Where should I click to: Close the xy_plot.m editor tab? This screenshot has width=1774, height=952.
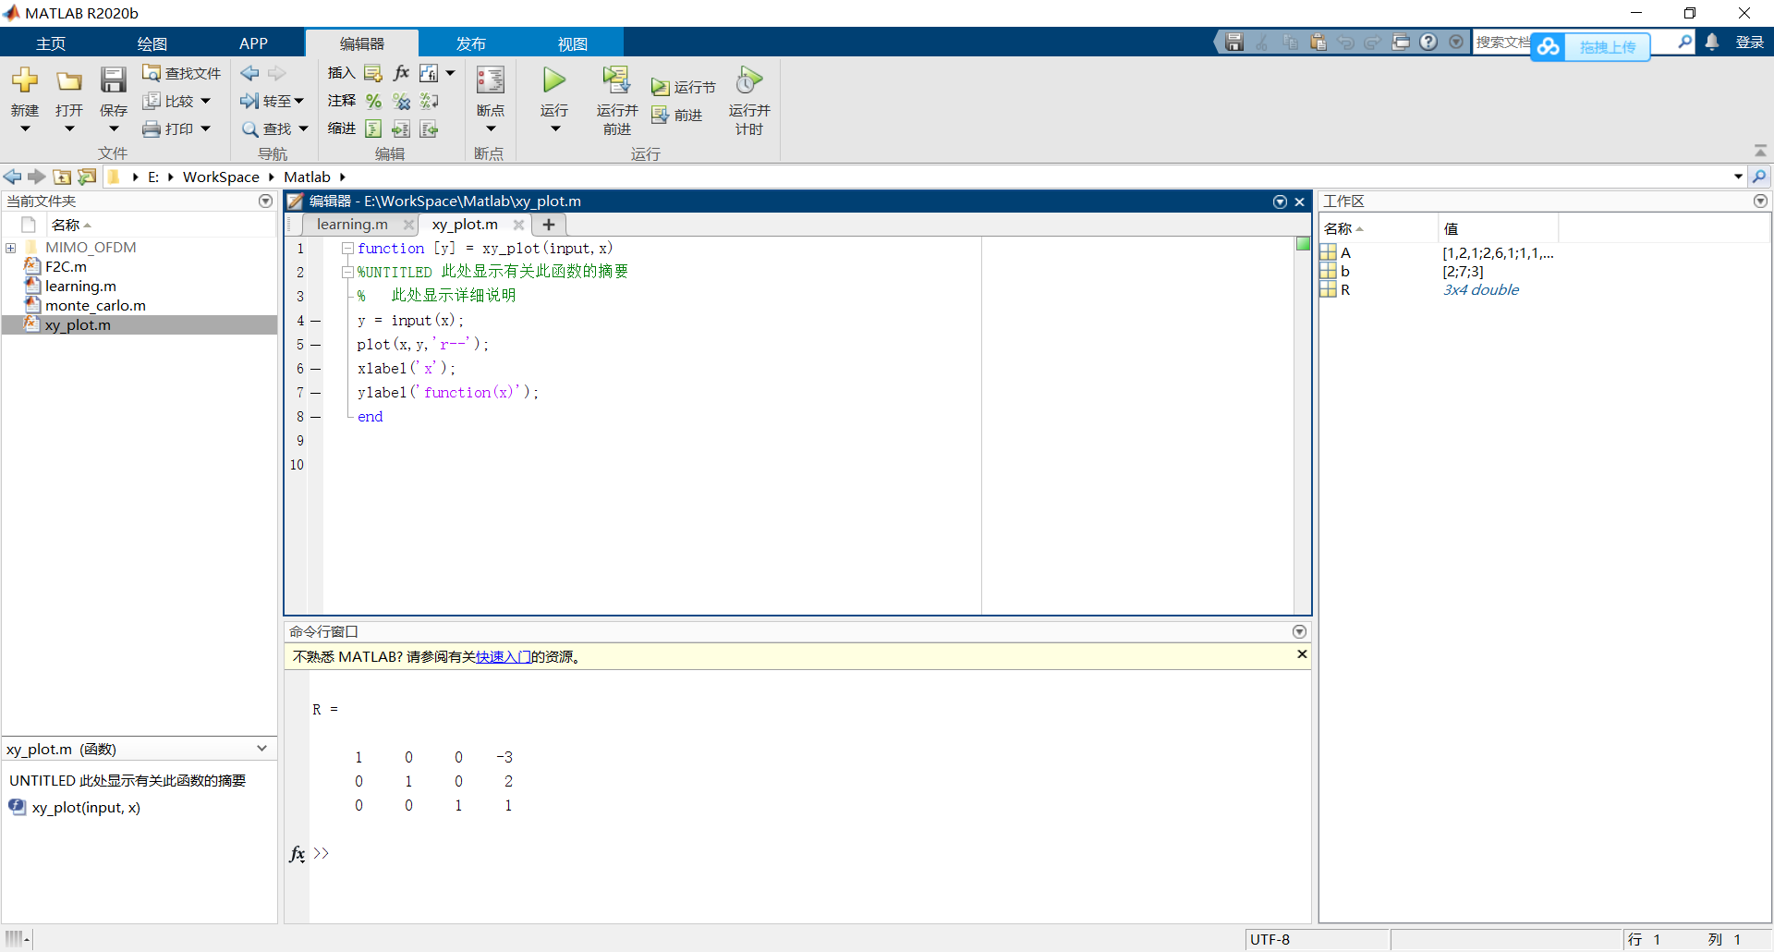point(518,225)
